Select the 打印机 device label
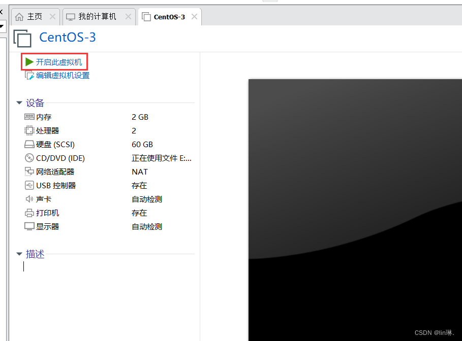The width and height of the screenshot is (462, 341). click(47, 213)
